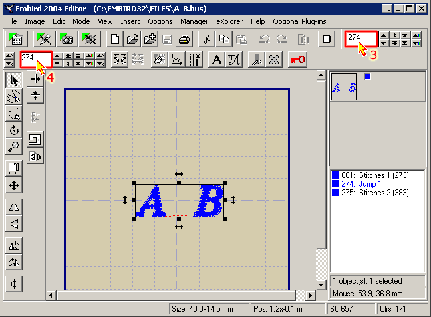The height and width of the screenshot is (317, 431).
Task: Increase value beside second-row 274 field
Action: click(57, 56)
